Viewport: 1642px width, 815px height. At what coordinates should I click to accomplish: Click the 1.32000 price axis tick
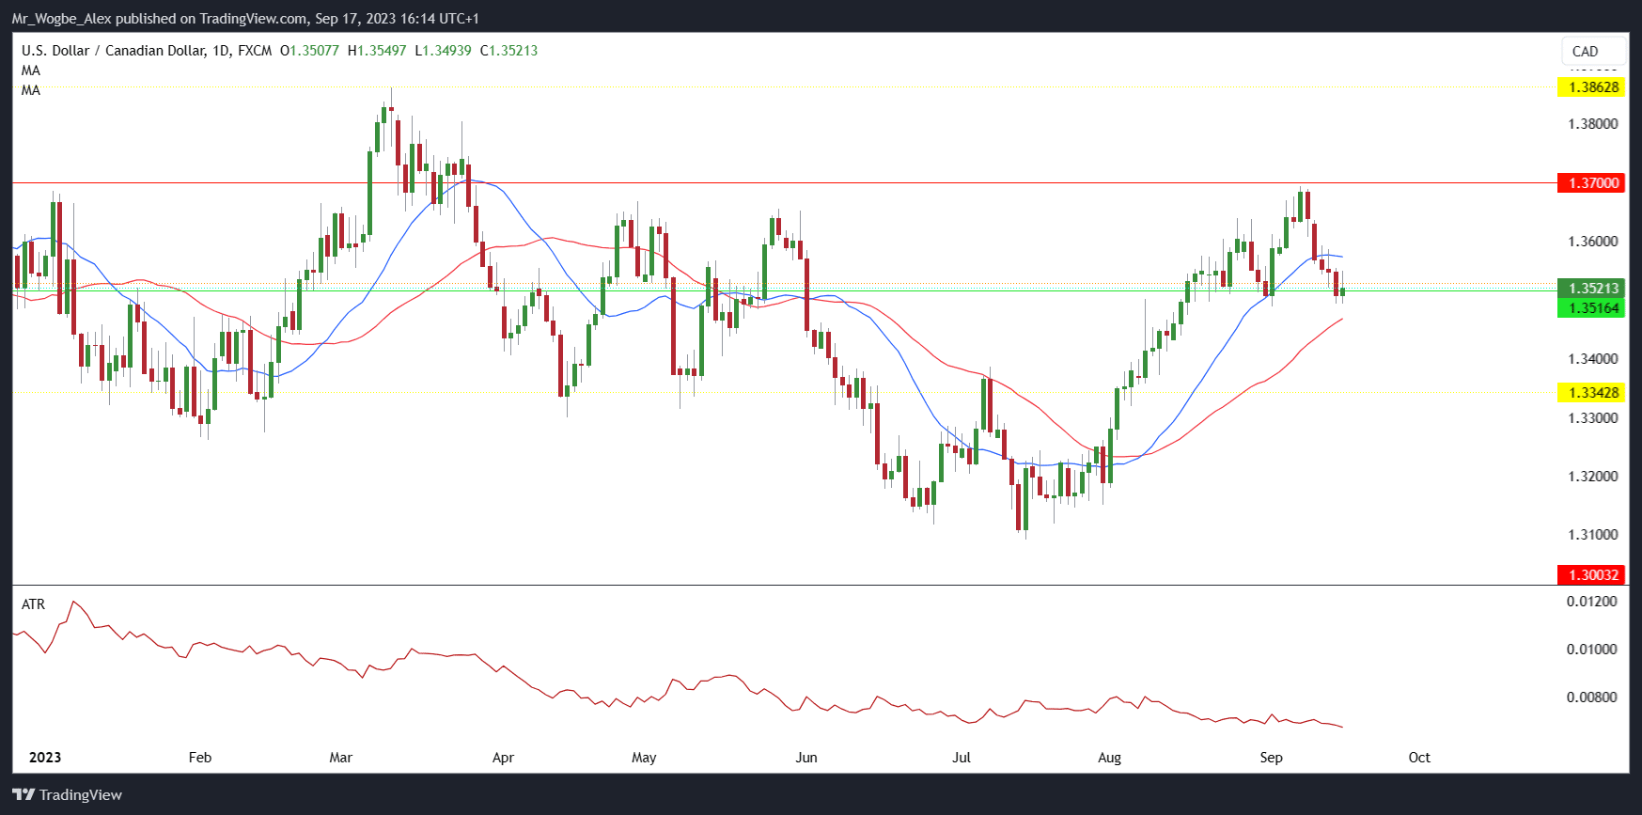pos(1593,477)
